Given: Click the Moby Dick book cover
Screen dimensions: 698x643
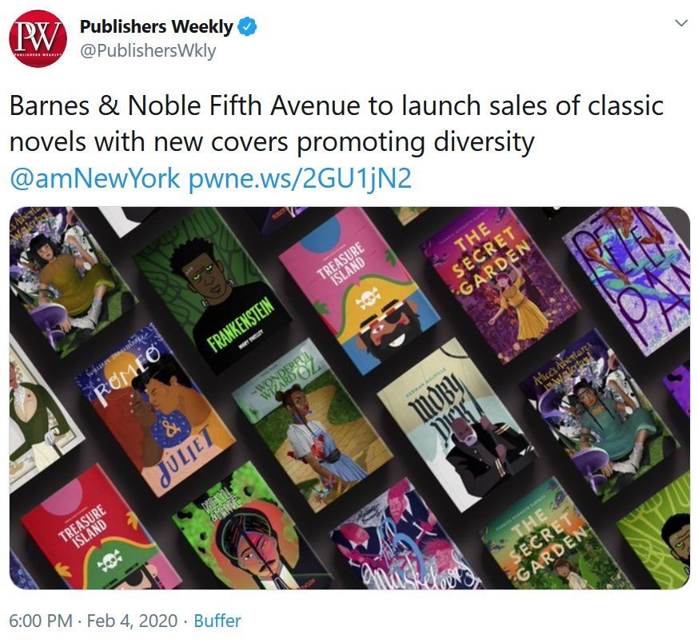Looking at the screenshot, I should point(458,426).
